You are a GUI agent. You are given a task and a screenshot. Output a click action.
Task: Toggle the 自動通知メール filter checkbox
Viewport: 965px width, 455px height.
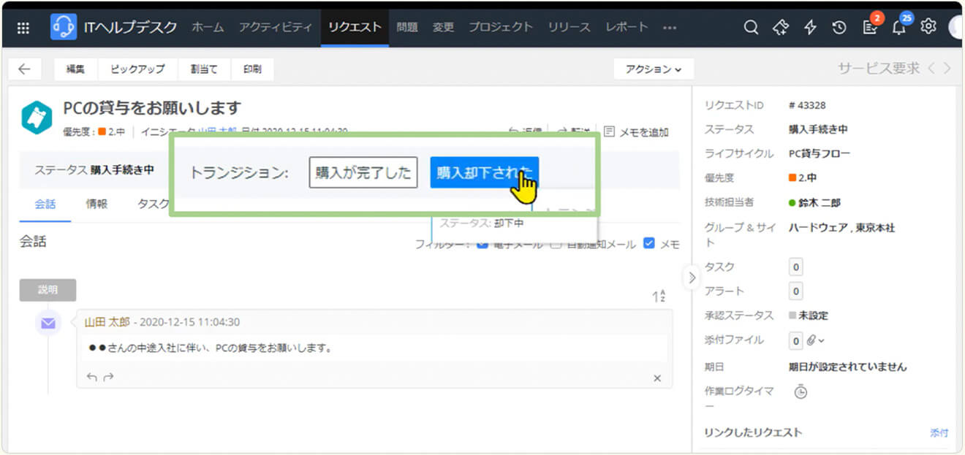pos(556,245)
